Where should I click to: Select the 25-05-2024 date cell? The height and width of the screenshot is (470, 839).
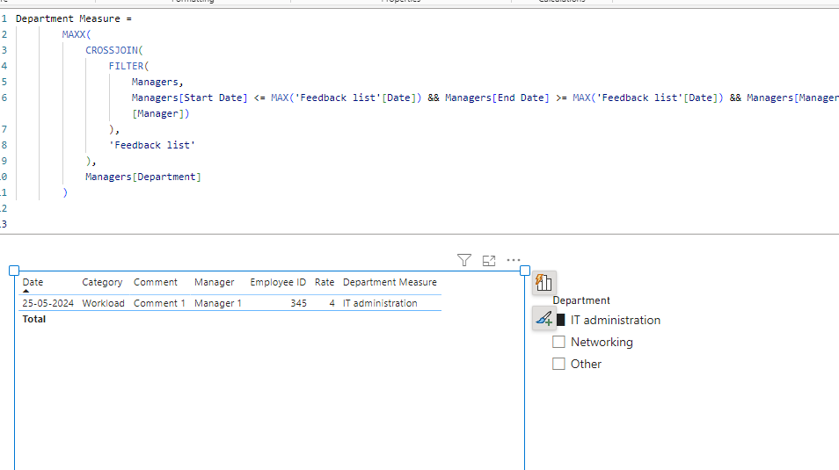tap(47, 303)
